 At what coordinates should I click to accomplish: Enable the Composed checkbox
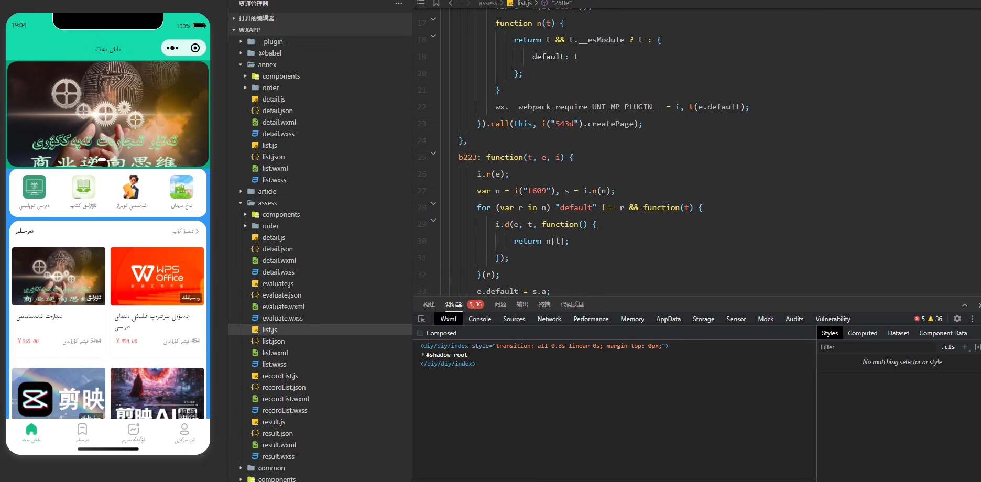click(x=420, y=333)
